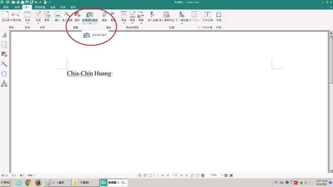Click the open folder icon in quick access toolbar
Image resolution: width=333 pixels, height=187 pixels.
click(13, 2)
